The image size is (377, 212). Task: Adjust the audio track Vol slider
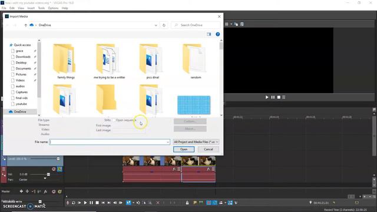tap(48, 174)
